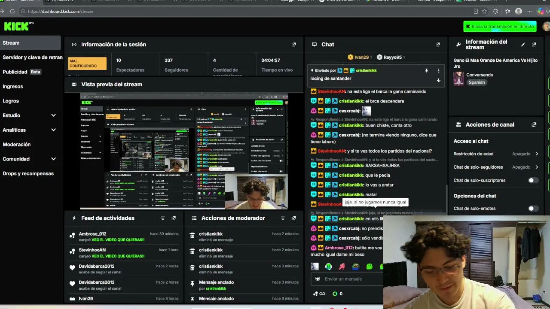Viewport: 550px width, 309px height.
Task: Click the trash icon on the first cristiankikk action
Action: click(192, 235)
